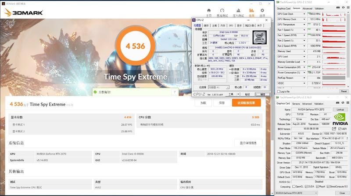
Task: Switch to the Validation tab in the GPU-Z Sensors window
Action: click(x=319, y=8)
